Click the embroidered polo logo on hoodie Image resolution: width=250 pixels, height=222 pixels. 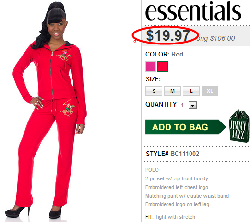(64, 55)
